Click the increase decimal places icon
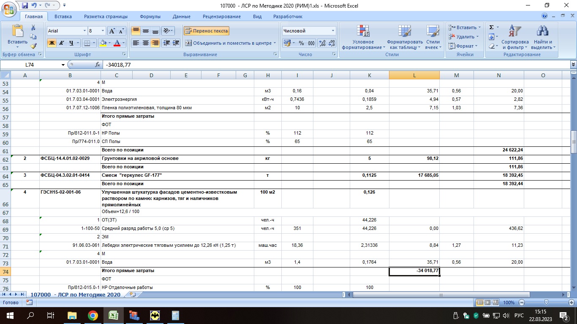The image size is (577, 324). pyautogui.click(x=322, y=43)
